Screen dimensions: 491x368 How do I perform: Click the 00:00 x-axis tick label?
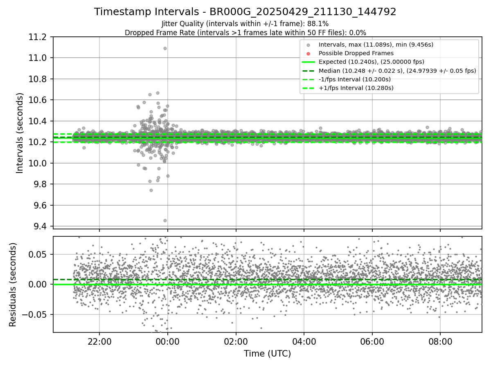pos(167,341)
